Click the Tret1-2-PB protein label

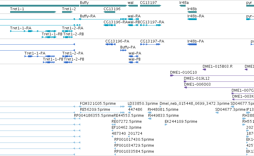pos(74,59)
